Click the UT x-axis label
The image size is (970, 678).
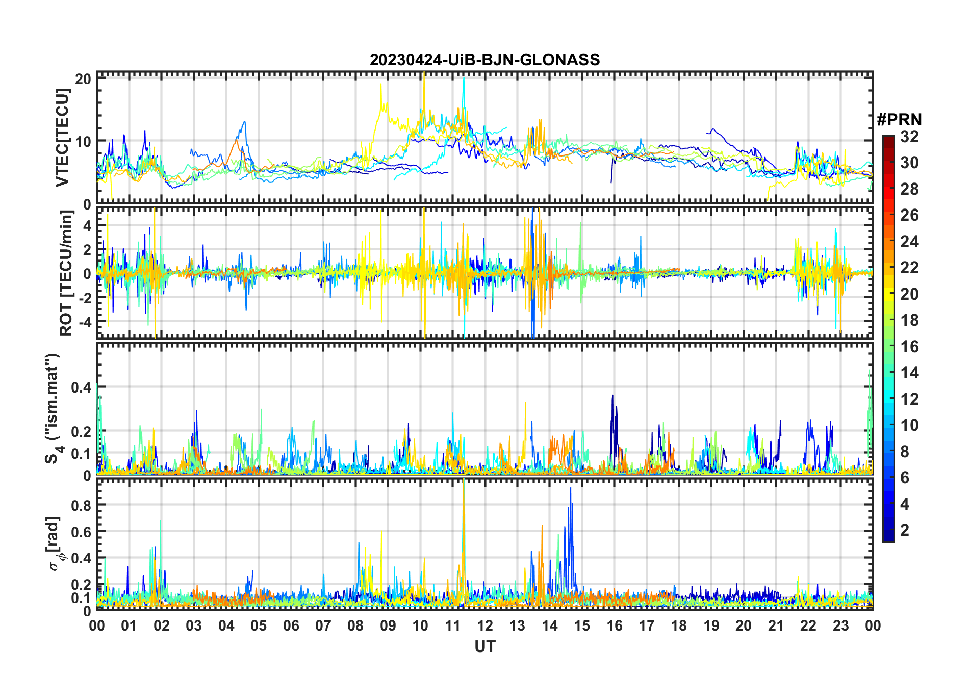click(x=484, y=646)
